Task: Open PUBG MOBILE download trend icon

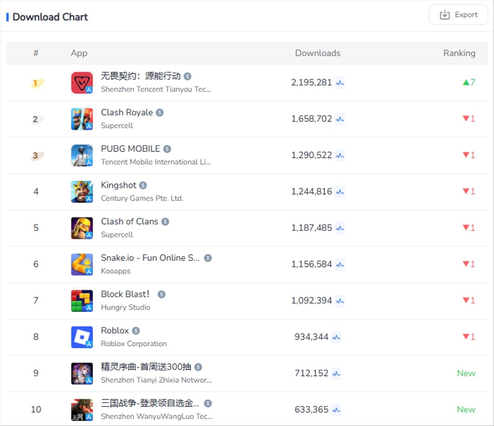Action: coord(340,155)
